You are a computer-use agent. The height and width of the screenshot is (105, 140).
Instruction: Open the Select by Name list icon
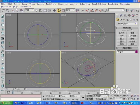pyautogui.click(x=41, y=10)
